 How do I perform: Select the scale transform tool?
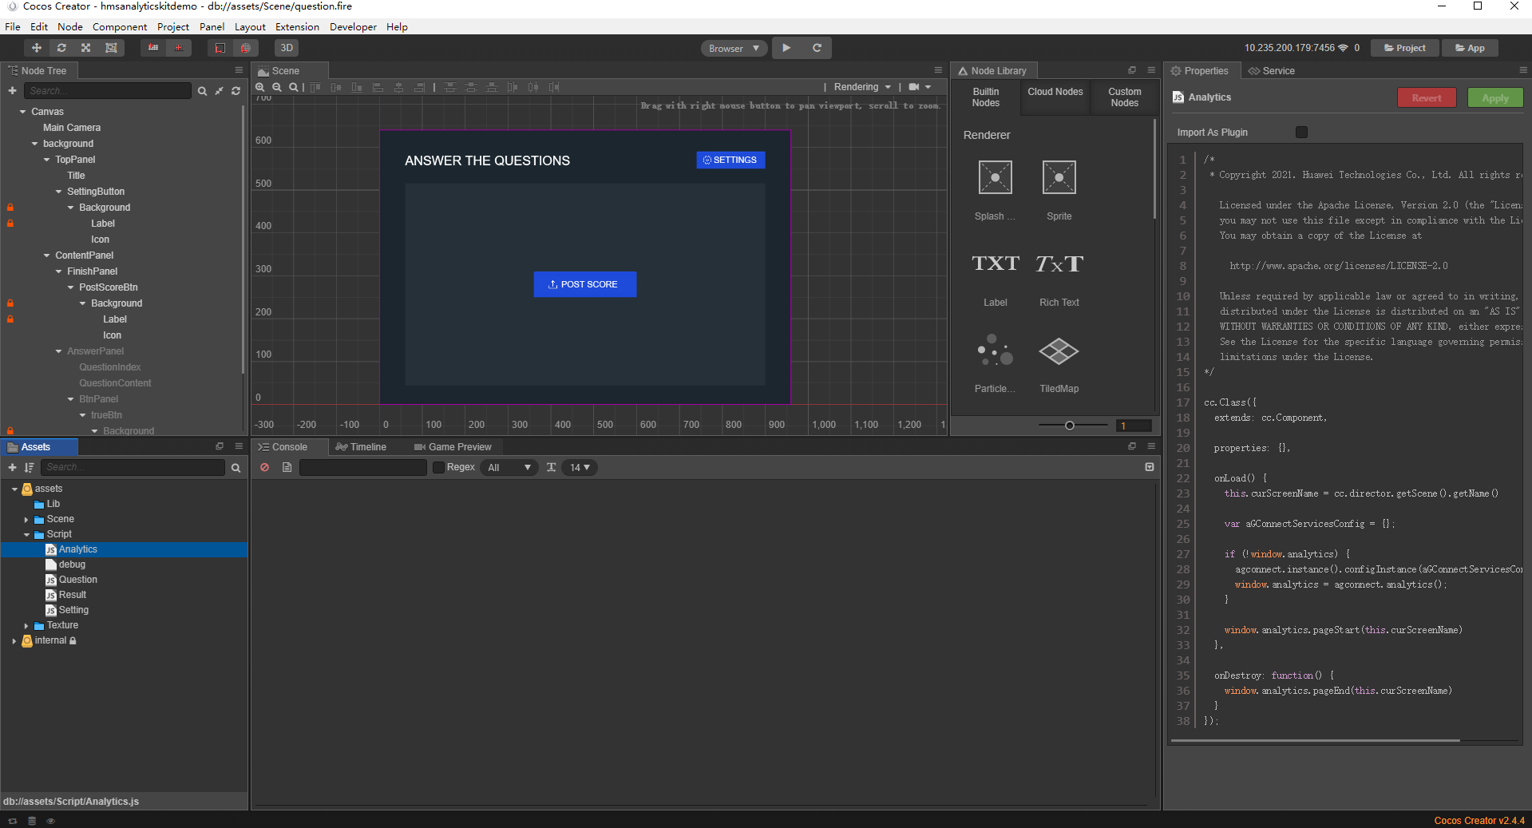pos(86,48)
